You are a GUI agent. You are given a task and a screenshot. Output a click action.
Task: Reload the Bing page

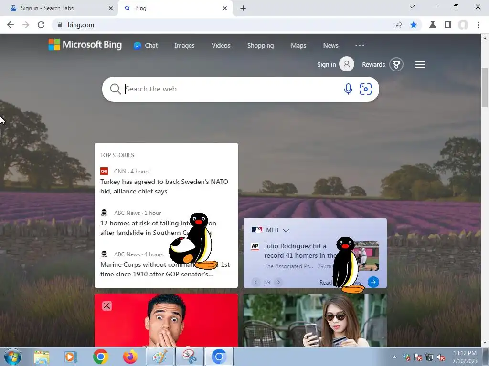(x=41, y=25)
